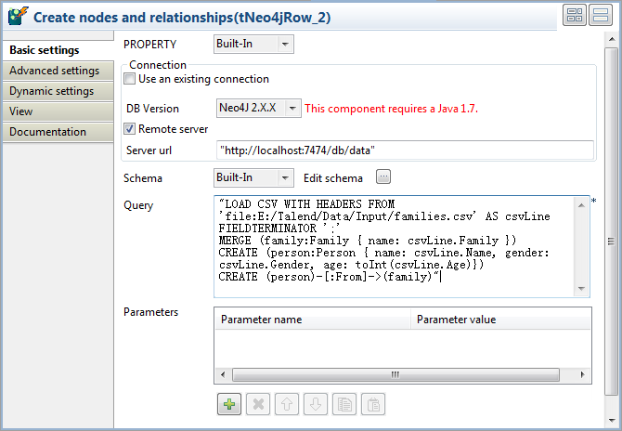Click the Edit schema label
Viewport: 622px width, 431px height.
[333, 178]
